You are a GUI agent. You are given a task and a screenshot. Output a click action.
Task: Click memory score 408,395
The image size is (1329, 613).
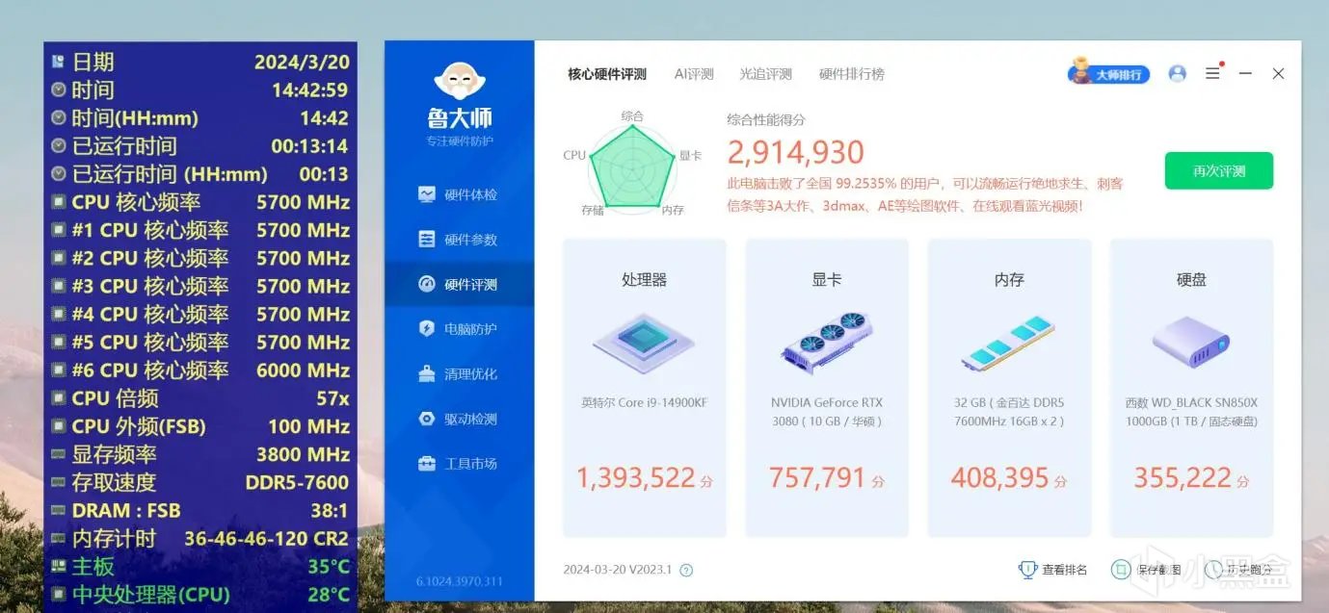coord(1000,477)
